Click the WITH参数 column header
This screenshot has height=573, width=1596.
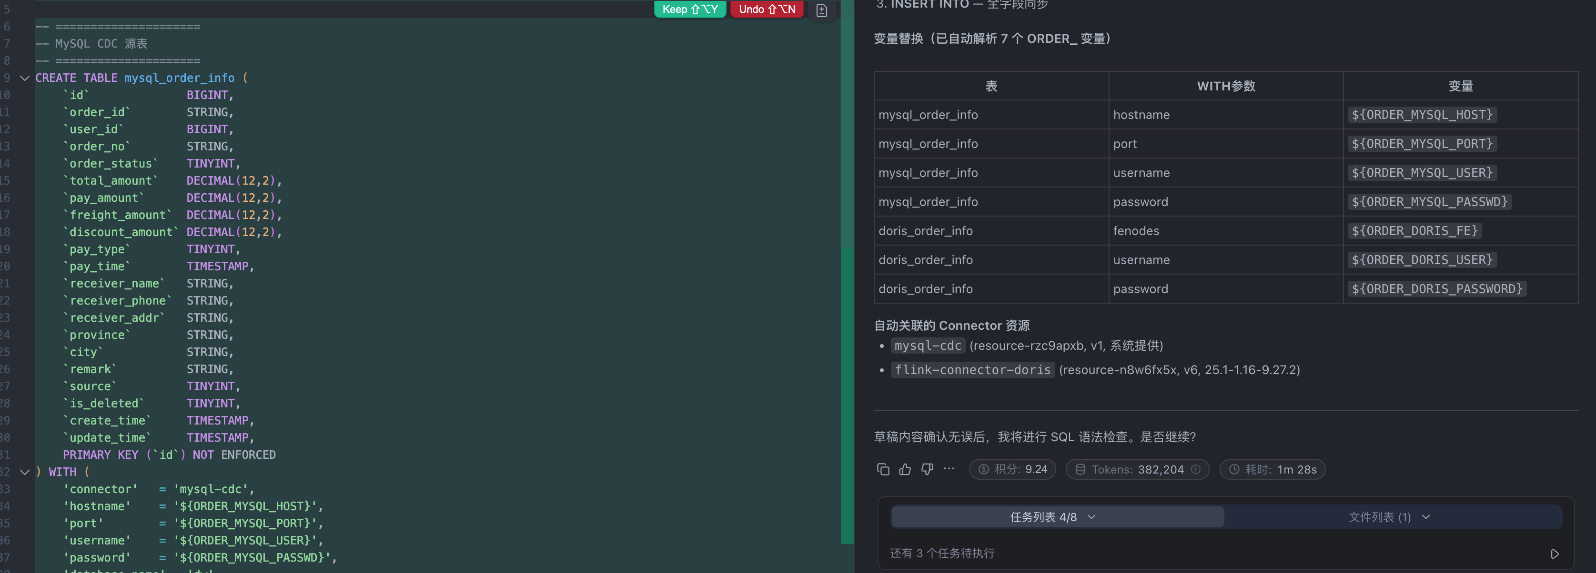click(1225, 86)
